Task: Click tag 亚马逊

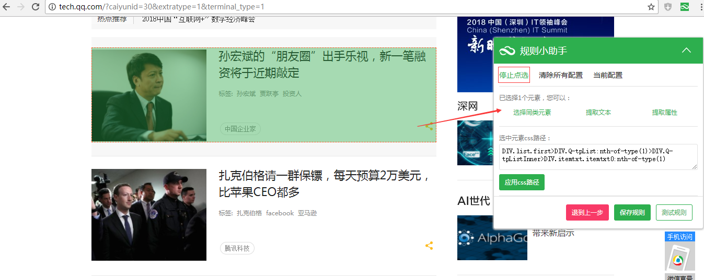Action: (x=307, y=213)
